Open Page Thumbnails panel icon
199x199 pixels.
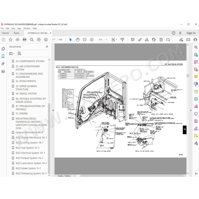(x=3, y=49)
